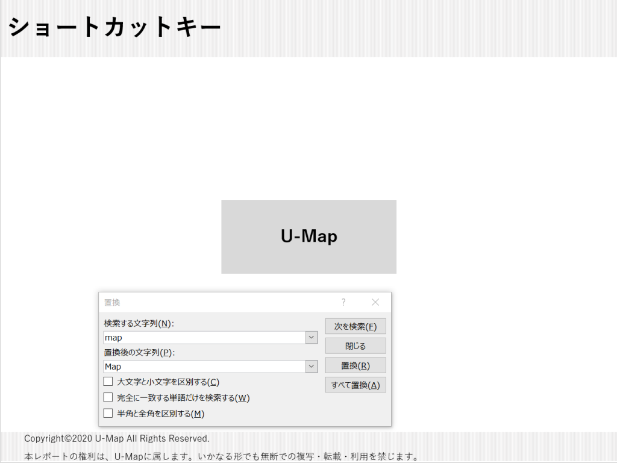
Task: Select the gray U-Map box on slide
Action: 309,236
